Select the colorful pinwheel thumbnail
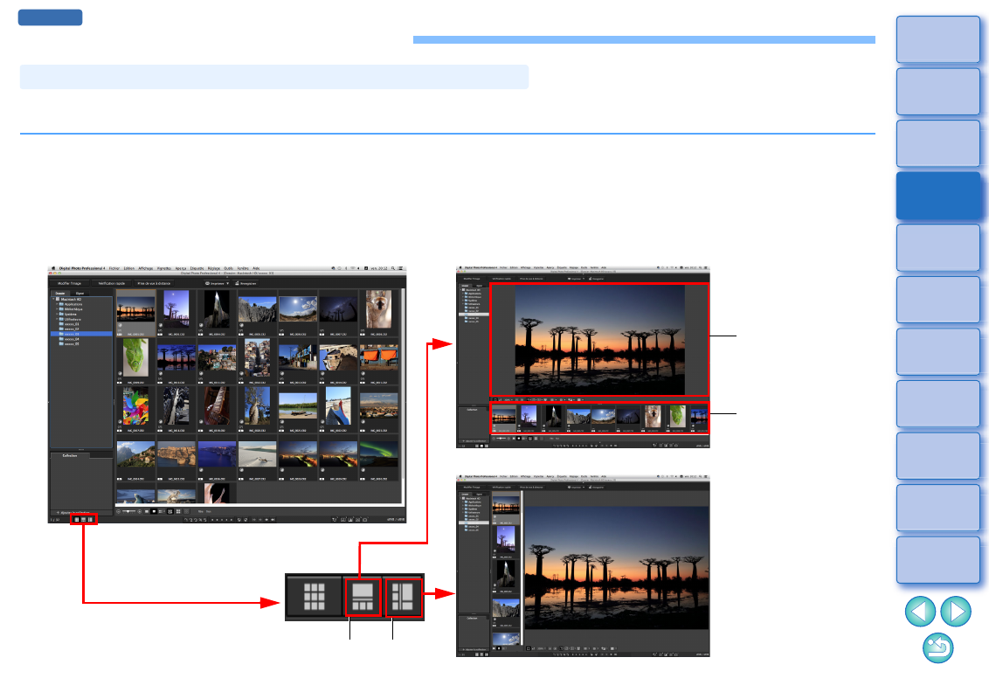Viewport: 989px width, 699px height. (135, 405)
